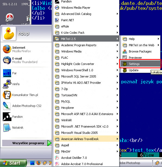Open Pandion at top of programs menu
This screenshot has width=162, height=167.
coord(86,1)
